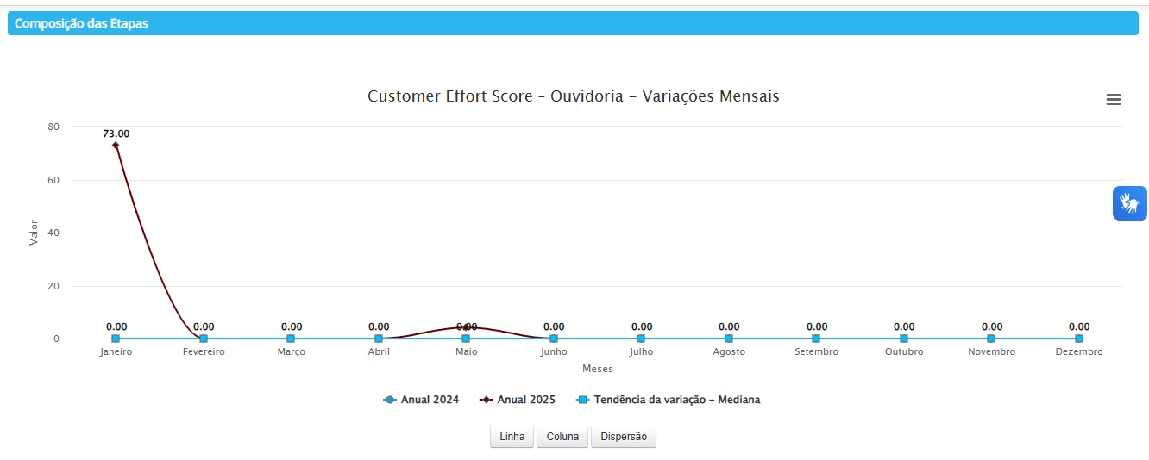The width and height of the screenshot is (1149, 460).
Task: Click the VLibras sign language accessibility icon
Action: pyautogui.click(x=1129, y=203)
